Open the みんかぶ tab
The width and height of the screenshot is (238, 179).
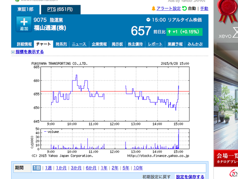coord(195,44)
